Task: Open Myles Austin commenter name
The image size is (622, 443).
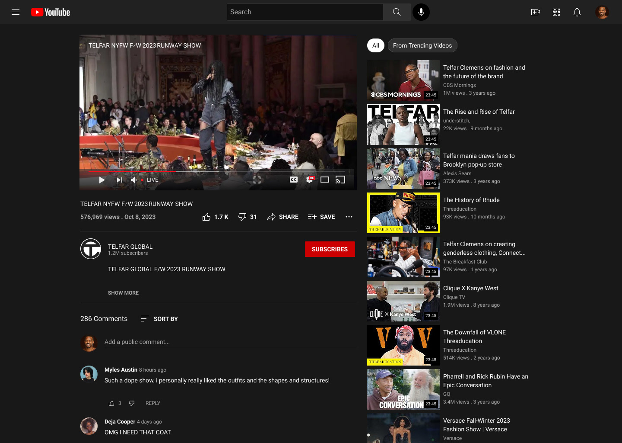Action: tap(121, 370)
